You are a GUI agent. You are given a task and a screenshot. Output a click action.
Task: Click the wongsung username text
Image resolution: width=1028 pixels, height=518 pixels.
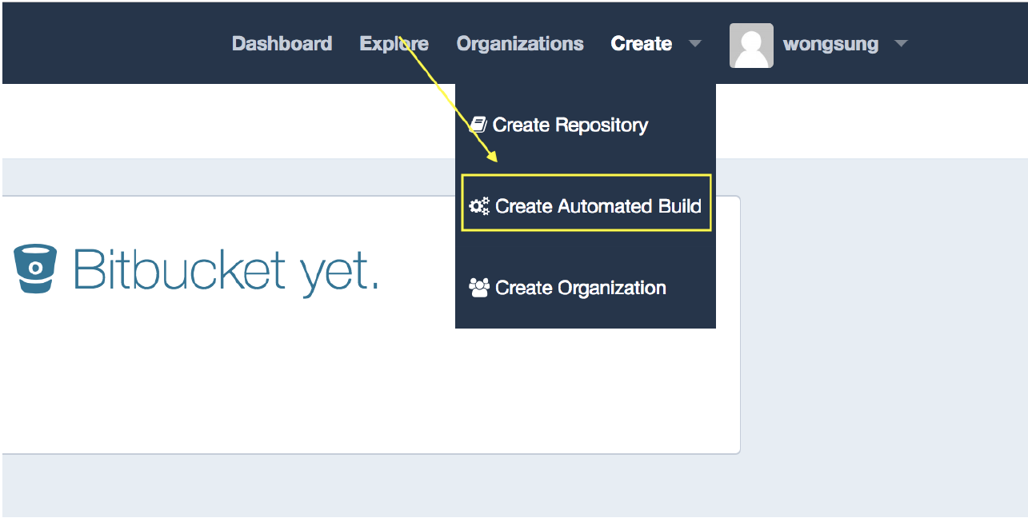831,44
